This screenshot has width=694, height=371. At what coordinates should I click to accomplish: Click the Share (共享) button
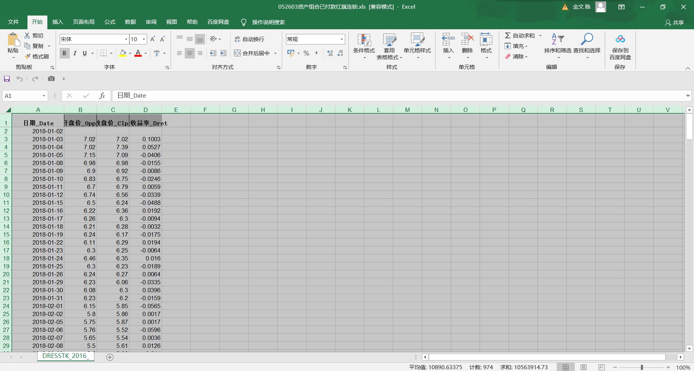point(674,22)
